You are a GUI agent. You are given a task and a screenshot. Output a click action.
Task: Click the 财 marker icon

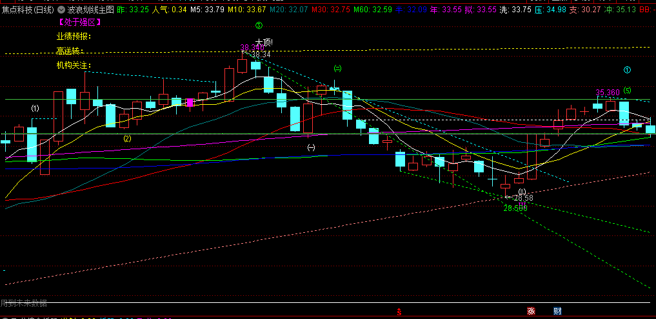coord(557,311)
